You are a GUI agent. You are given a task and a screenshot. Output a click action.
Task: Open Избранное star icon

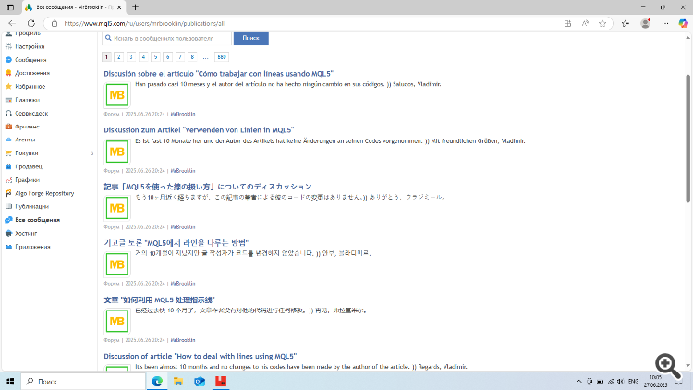tap(8, 86)
